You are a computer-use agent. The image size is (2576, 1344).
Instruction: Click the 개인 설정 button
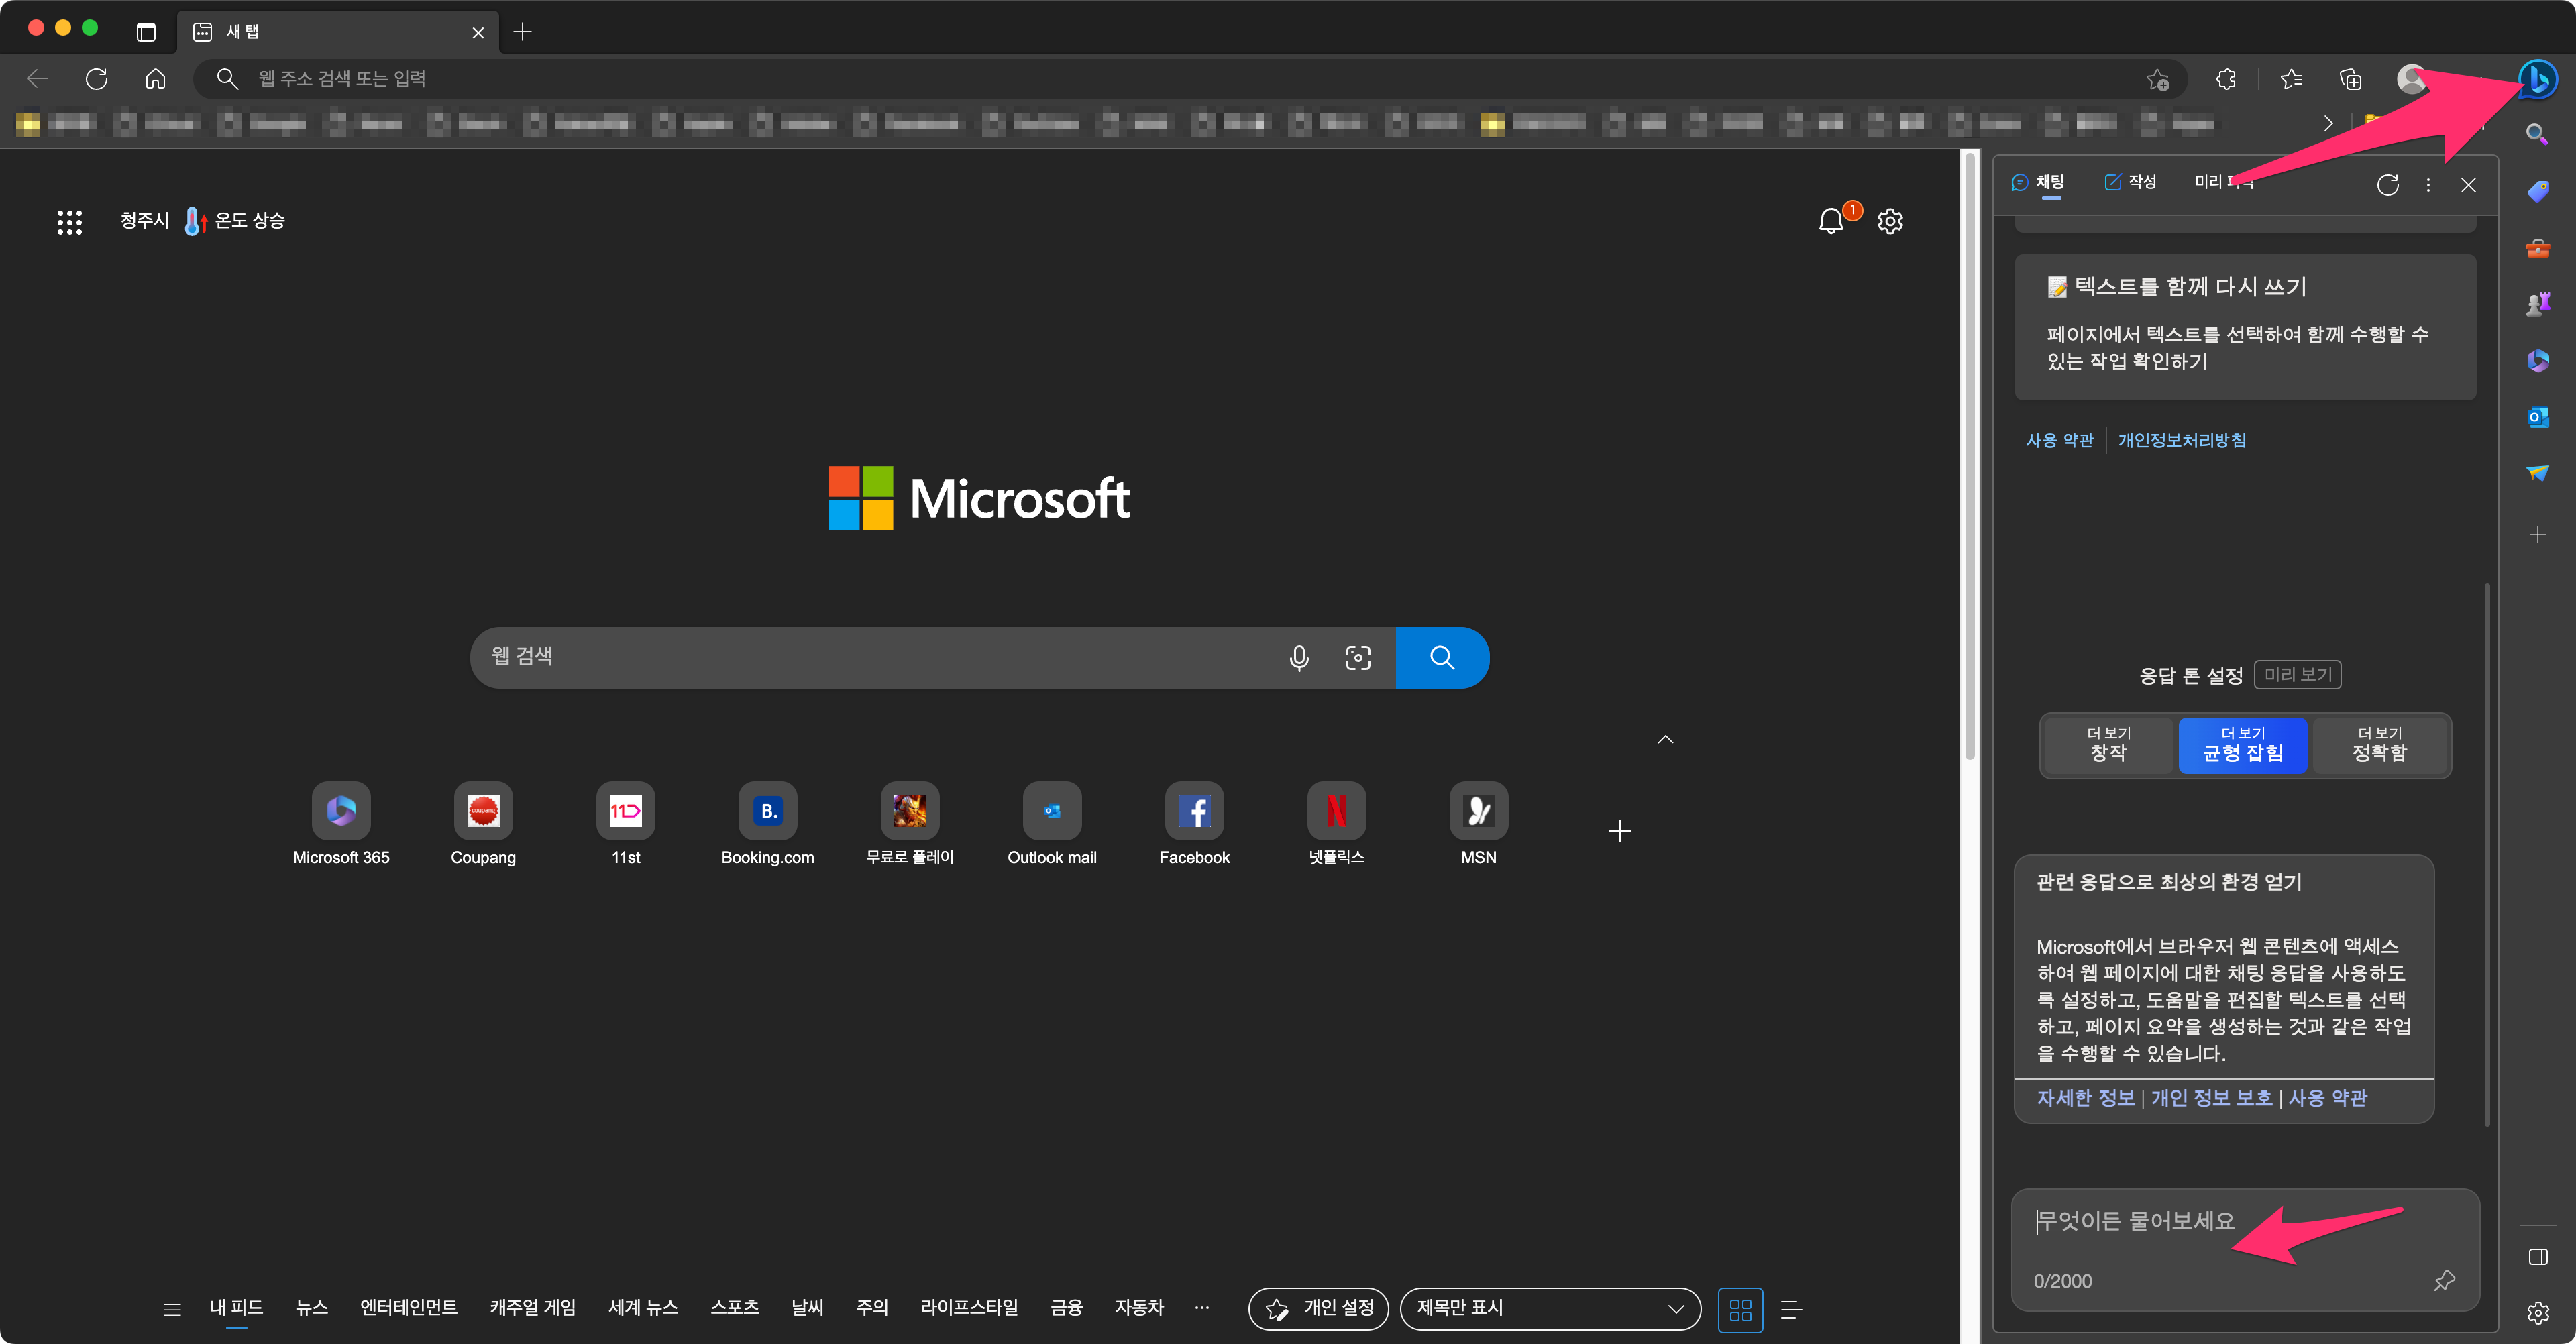(1318, 1309)
